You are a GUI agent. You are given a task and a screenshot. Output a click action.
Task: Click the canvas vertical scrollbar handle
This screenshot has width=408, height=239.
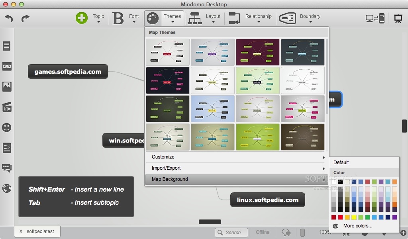404,126
